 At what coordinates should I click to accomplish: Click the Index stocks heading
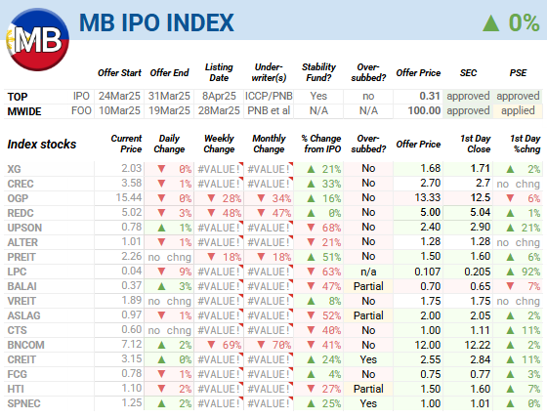click(42, 145)
